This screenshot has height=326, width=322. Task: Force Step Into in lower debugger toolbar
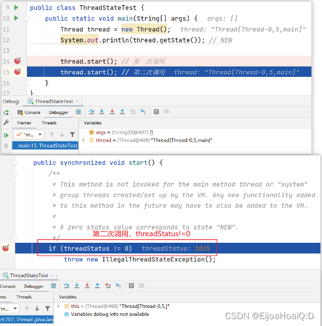pyautogui.click(x=87, y=286)
